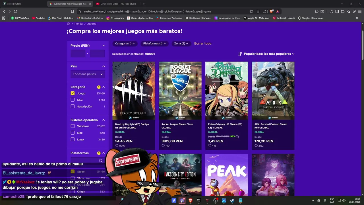Show more bookmarks with the overflow chevrons
This screenshot has height=205, width=364.
[357, 18]
